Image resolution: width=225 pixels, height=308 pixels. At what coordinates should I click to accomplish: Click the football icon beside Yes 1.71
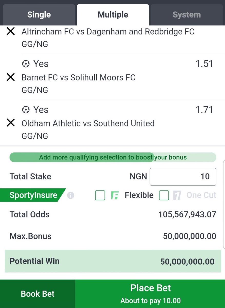[x=26, y=110]
